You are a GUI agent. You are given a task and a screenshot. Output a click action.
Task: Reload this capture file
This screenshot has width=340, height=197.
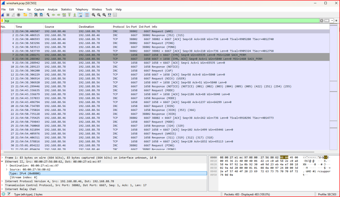coord(41,15)
